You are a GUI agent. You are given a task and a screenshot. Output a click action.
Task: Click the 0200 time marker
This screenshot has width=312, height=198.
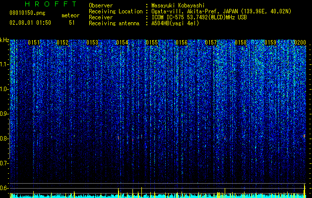point(300,43)
